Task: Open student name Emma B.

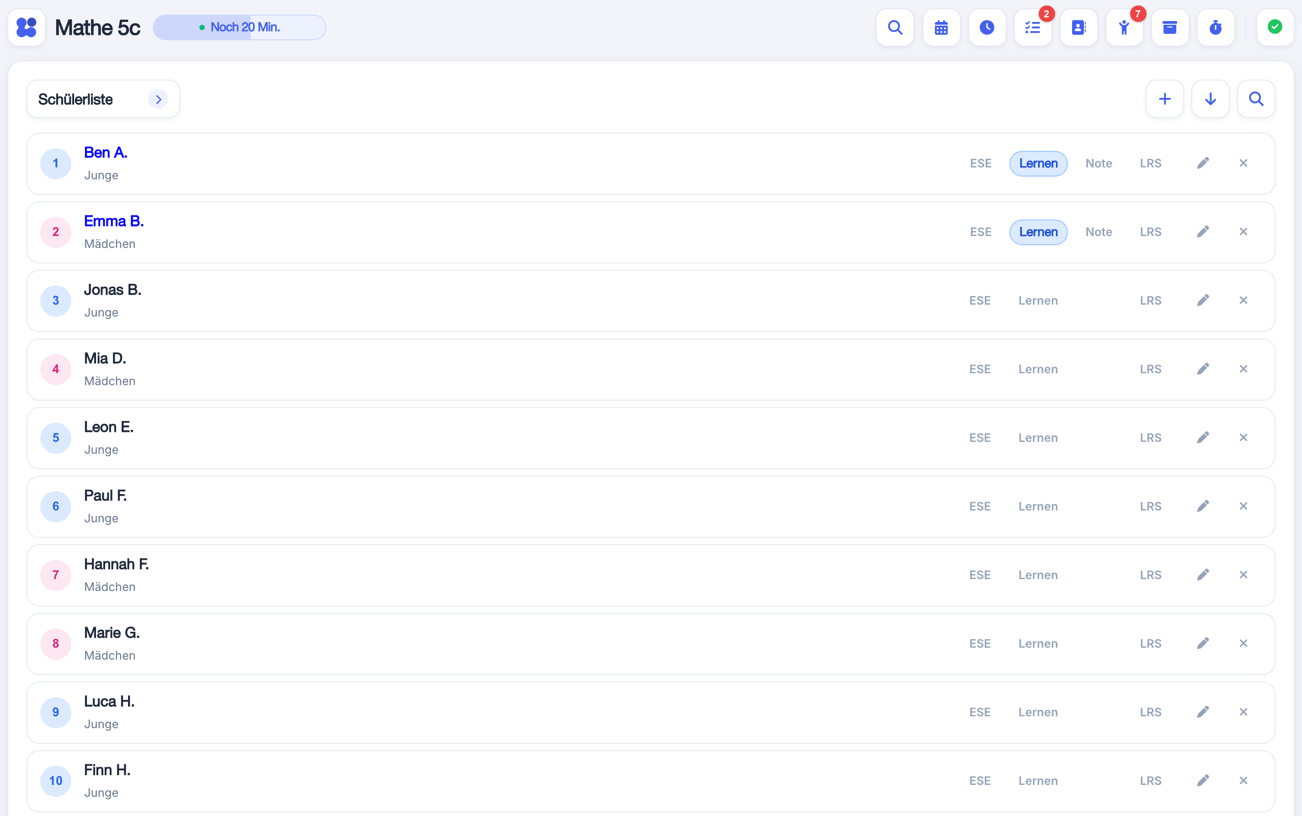Action: pos(114,221)
